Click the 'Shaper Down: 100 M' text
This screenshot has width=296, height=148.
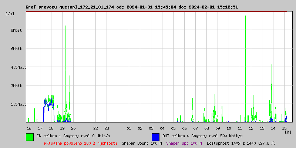pyautogui.click(x=142, y=143)
